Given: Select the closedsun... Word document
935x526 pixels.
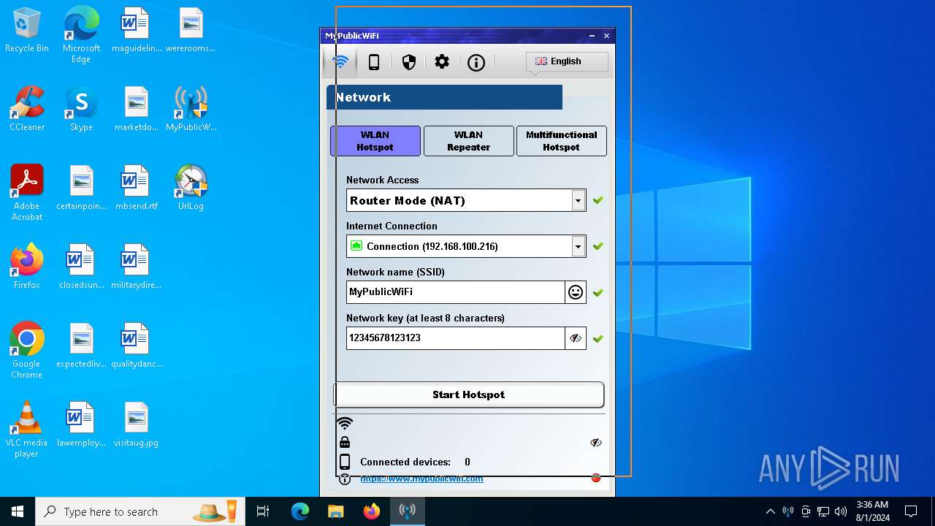Looking at the screenshot, I should pyautogui.click(x=81, y=267).
